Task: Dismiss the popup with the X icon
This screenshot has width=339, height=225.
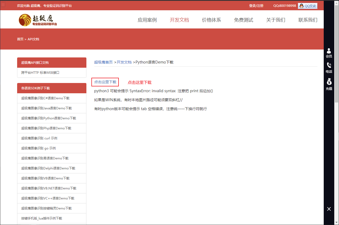Action: 329,209
